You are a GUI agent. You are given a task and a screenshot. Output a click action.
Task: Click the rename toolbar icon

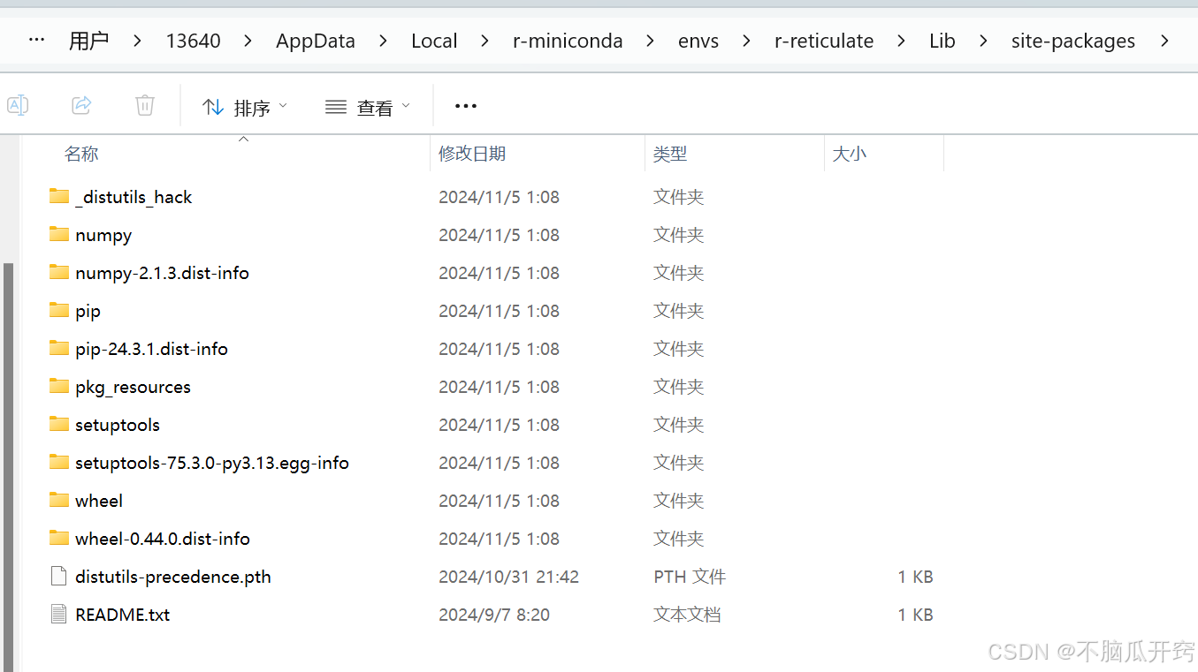click(x=18, y=106)
